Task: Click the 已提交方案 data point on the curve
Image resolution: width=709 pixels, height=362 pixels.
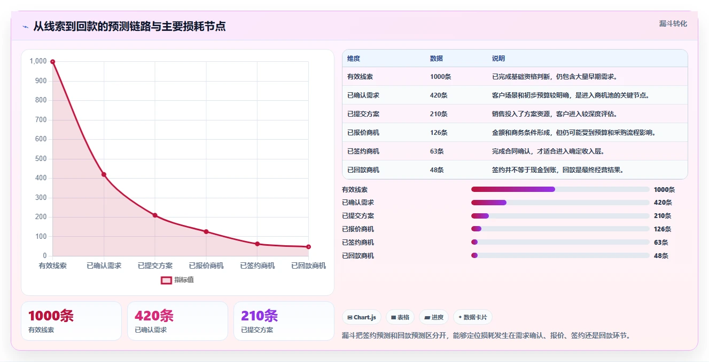Action: click(x=155, y=215)
